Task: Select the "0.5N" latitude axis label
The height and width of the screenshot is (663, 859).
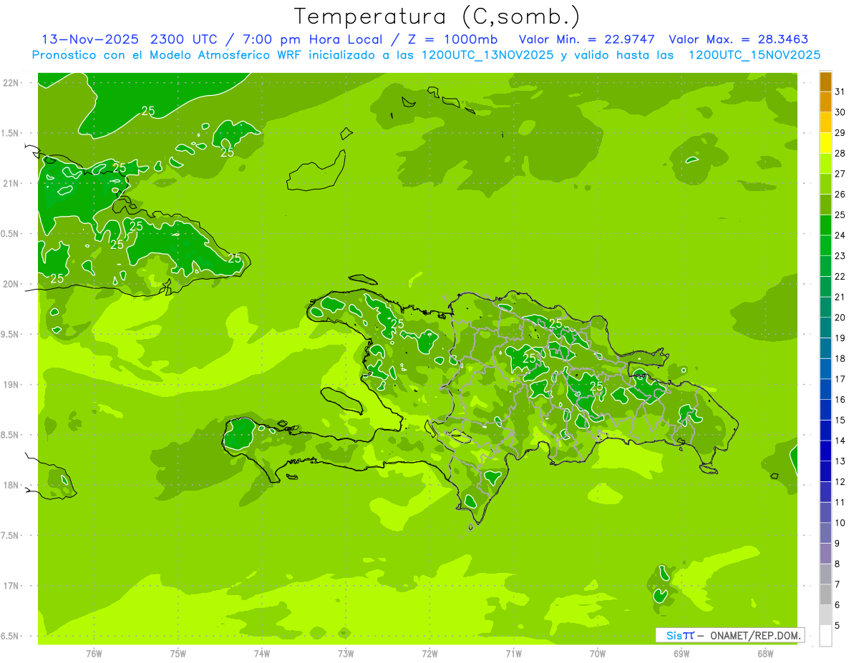Action: (11, 234)
